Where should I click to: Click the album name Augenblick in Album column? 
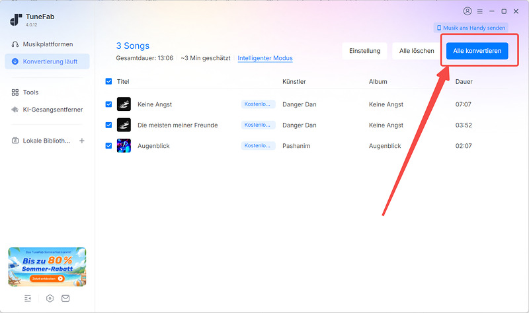tap(385, 146)
